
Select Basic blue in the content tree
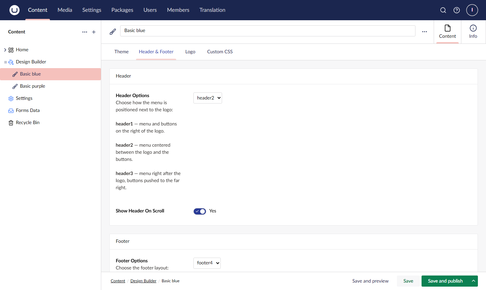(x=51, y=74)
